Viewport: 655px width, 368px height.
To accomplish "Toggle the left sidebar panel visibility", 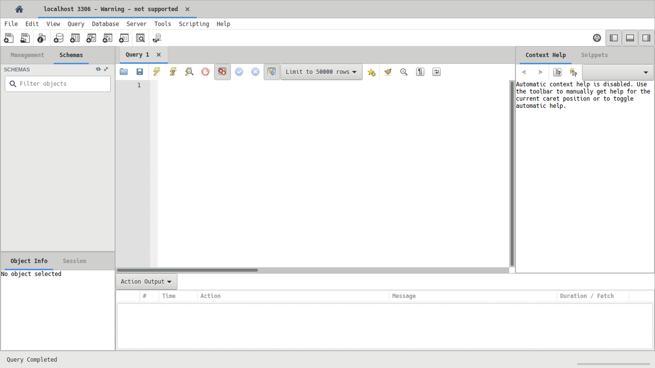I will click(614, 38).
